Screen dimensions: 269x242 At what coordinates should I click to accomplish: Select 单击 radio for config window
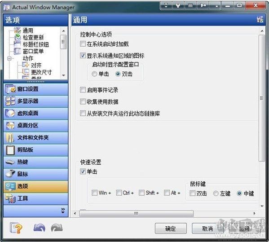click(94, 74)
